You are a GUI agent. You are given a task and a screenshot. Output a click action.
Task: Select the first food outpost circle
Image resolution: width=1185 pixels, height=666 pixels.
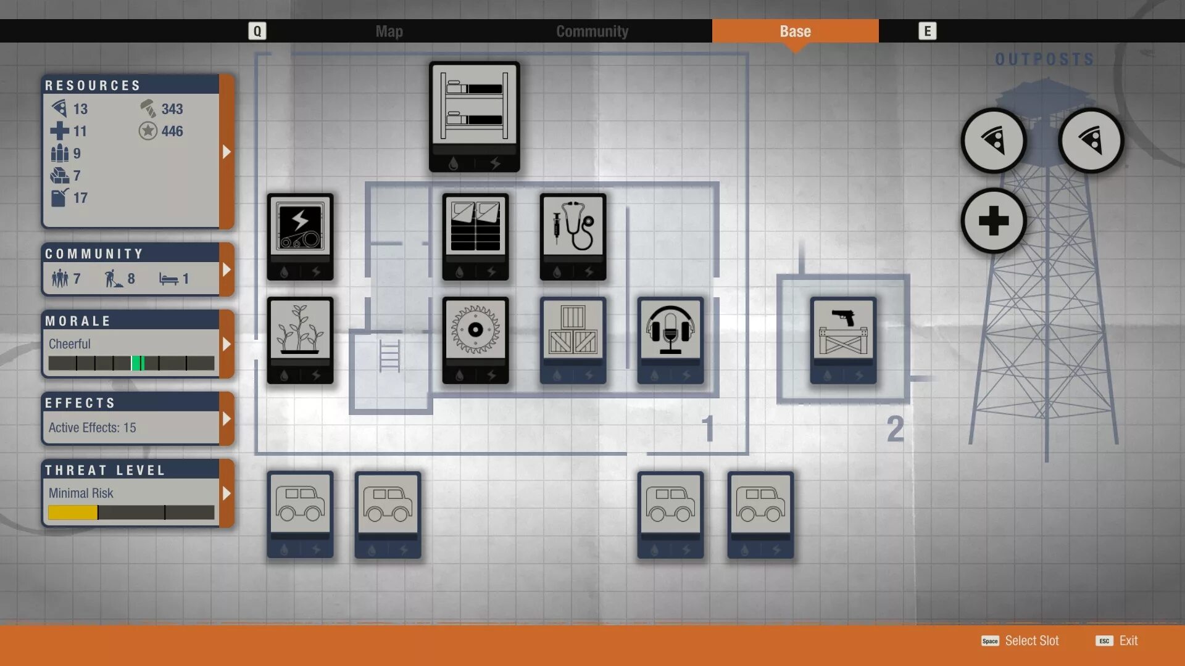click(993, 141)
